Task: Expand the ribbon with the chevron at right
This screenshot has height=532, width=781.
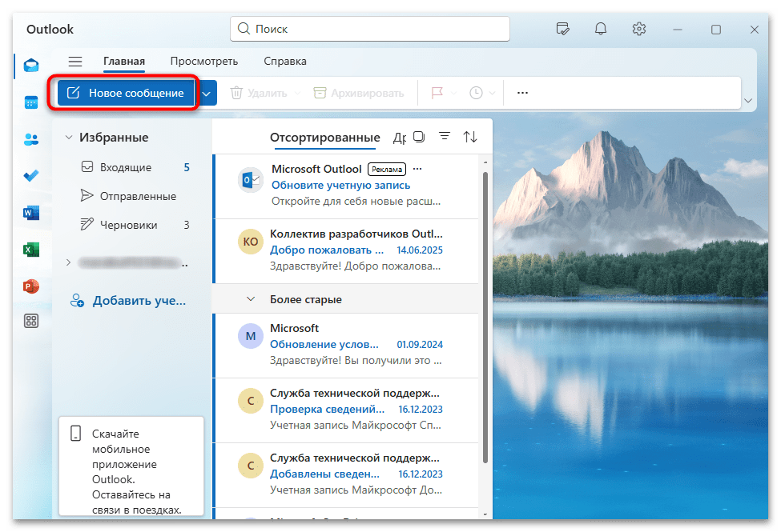Action: pyautogui.click(x=747, y=101)
